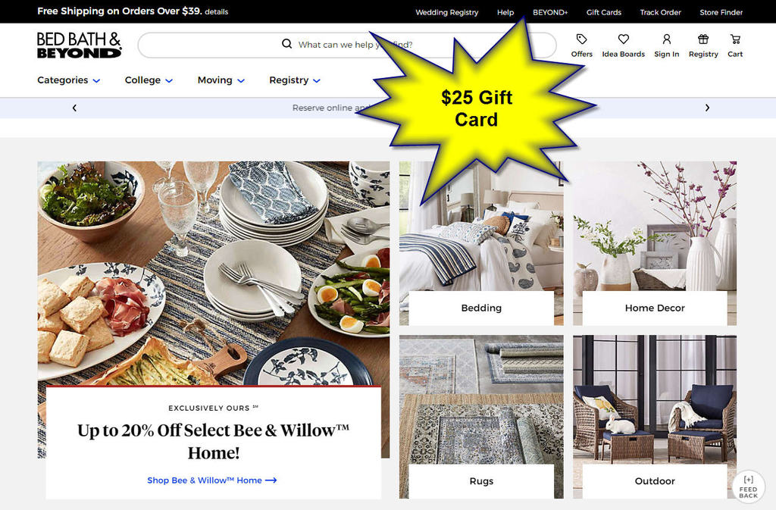Expand the College dropdown menu
776x510 pixels.
point(149,80)
